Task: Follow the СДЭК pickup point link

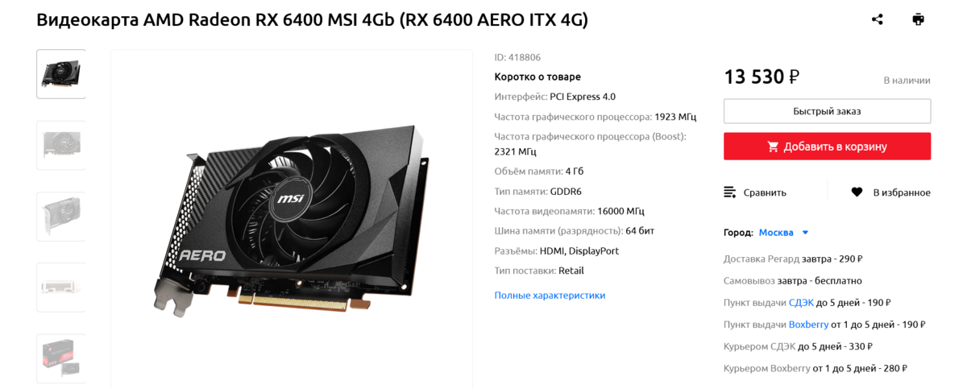Action: [801, 303]
